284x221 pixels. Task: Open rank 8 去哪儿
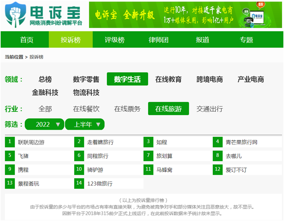point(247,156)
